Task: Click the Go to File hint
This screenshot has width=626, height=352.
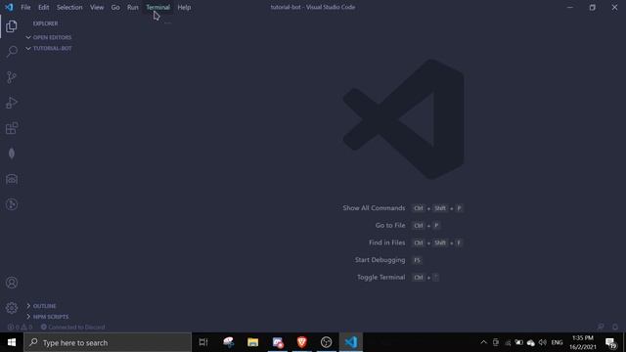Action: coord(390,226)
